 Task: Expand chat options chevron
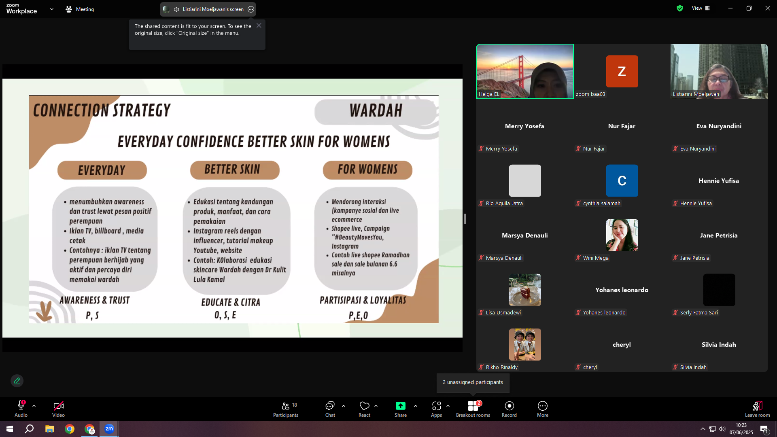(344, 405)
